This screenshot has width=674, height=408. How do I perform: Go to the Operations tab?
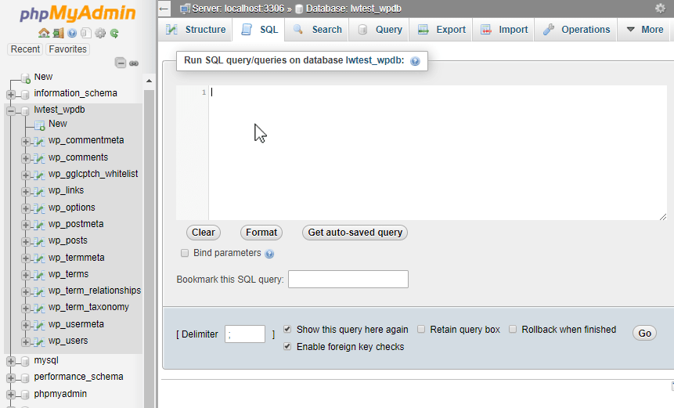click(575, 30)
